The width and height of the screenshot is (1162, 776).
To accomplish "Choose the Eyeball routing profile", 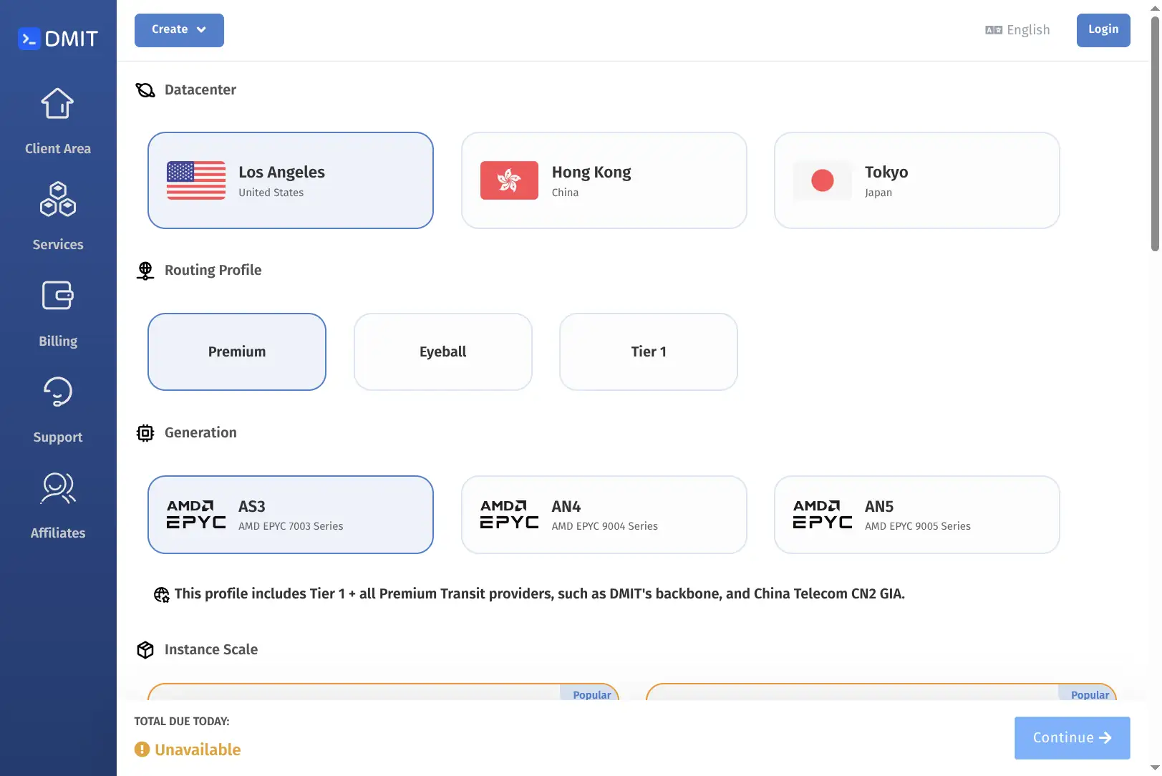I will tap(442, 351).
